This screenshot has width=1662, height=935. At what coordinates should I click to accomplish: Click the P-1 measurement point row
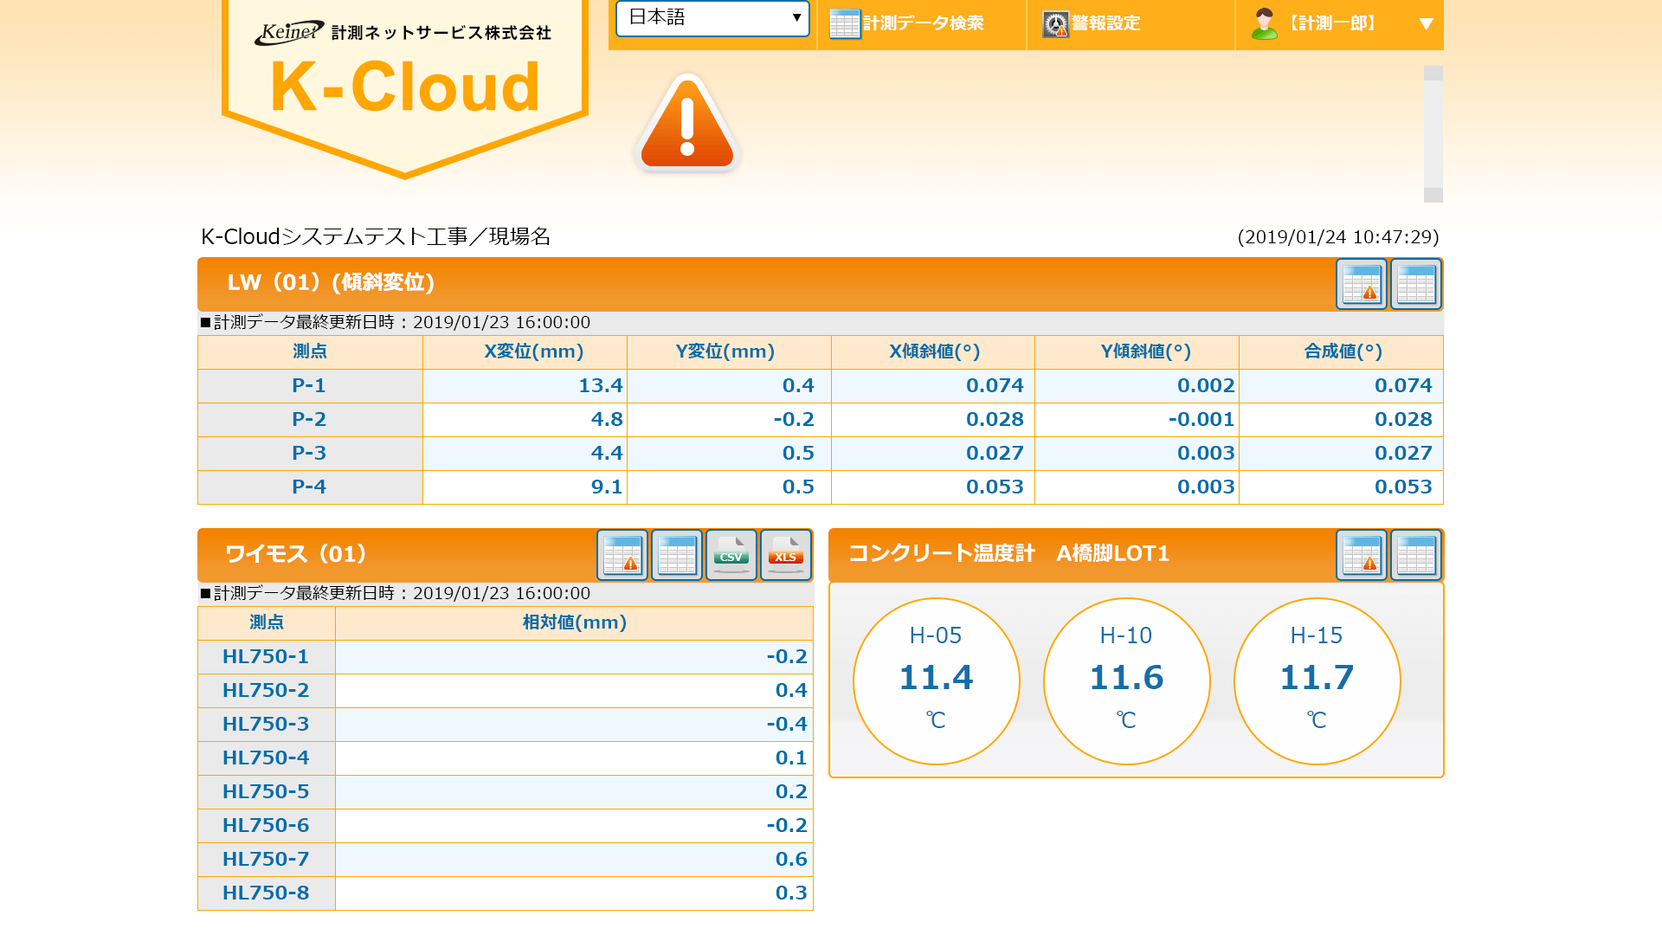820,386
